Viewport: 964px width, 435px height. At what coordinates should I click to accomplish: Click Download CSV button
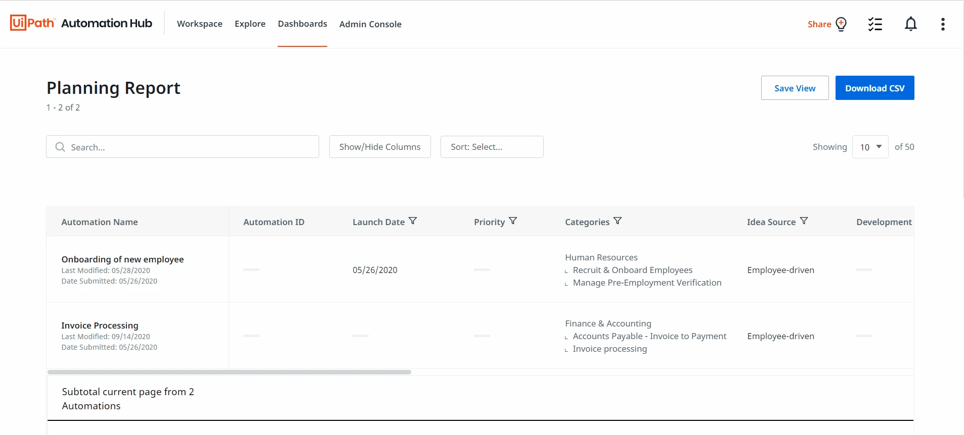point(874,88)
